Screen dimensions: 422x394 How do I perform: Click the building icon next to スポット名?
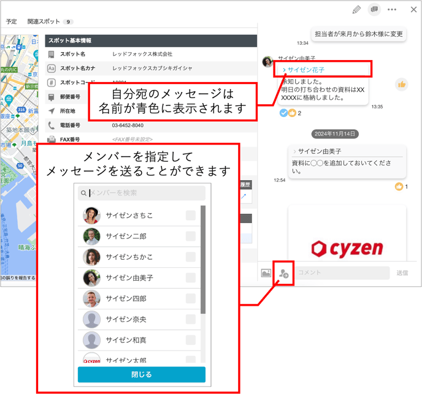click(51, 55)
